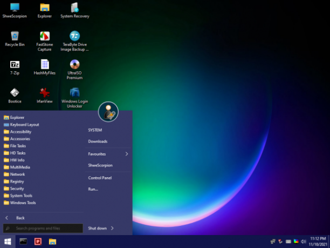Open the HashMyFiles desktop icon
The height and width of the screenshot is (248, 330).
coord(45,68)
